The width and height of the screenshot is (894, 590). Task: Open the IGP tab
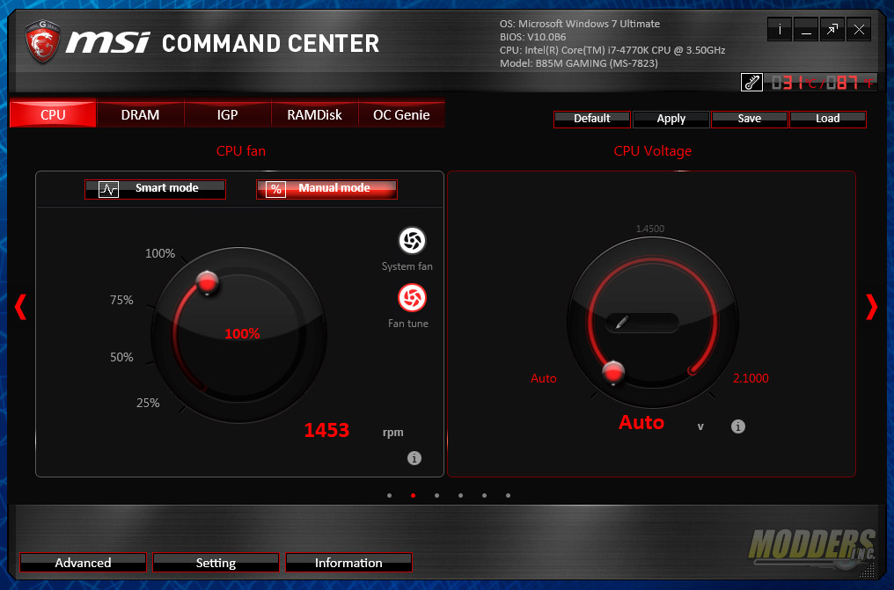pyautogui.click(x=228, y=114)
